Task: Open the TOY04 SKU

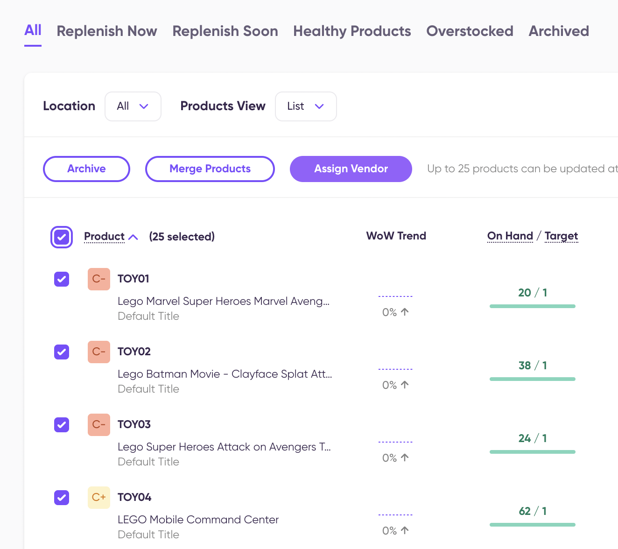Action: click(134, 497)
